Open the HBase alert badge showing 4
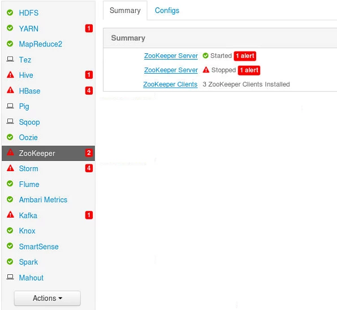This screenshot has height=310, width=337. [x=89, y=91]
